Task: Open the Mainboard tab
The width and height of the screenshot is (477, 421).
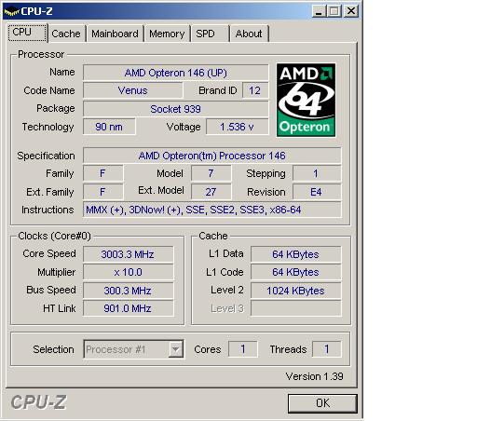Action: [x=115, y=34]
